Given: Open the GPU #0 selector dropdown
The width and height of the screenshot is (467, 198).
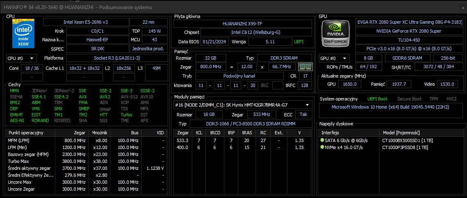Looking at the screenshot, I should (334, 58).
